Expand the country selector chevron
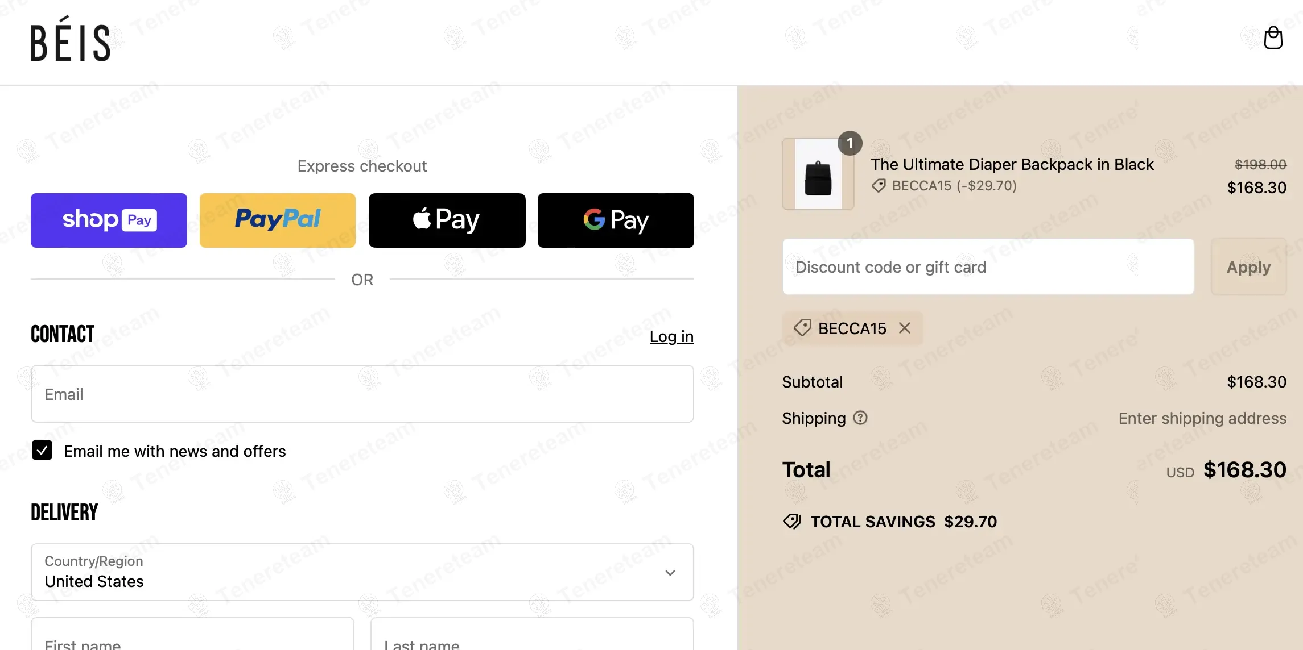 click(670, 573)
